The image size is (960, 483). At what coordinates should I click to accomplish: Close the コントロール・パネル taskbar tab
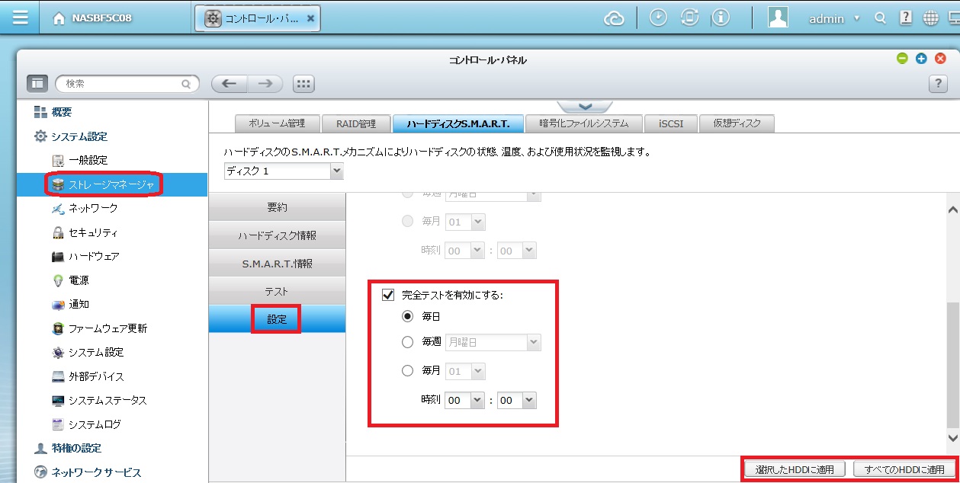pyautogui.click(x=310, y=18)
